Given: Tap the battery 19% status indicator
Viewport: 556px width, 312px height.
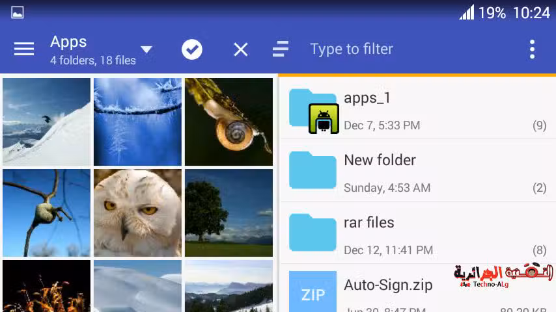Looking at the screenshot, I should 492,13.
